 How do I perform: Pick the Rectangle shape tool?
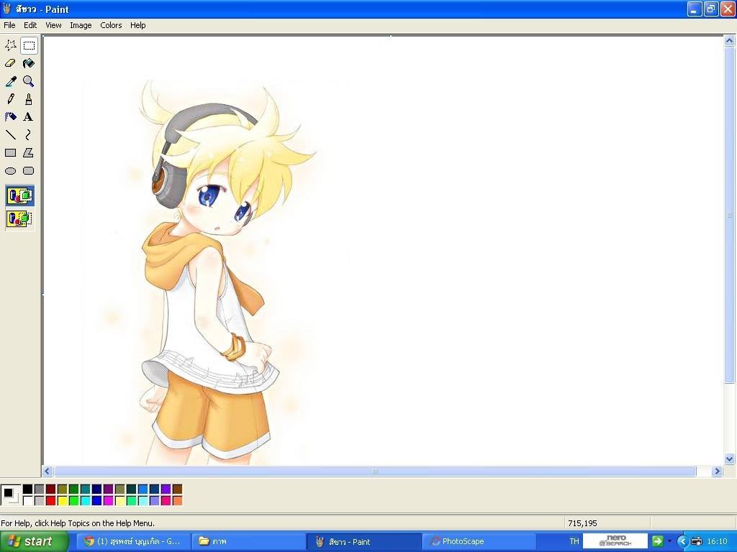coord(10,152)
